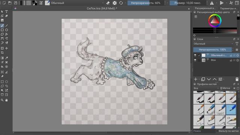
Task: Create a new document
Action: tap(4, 3)
